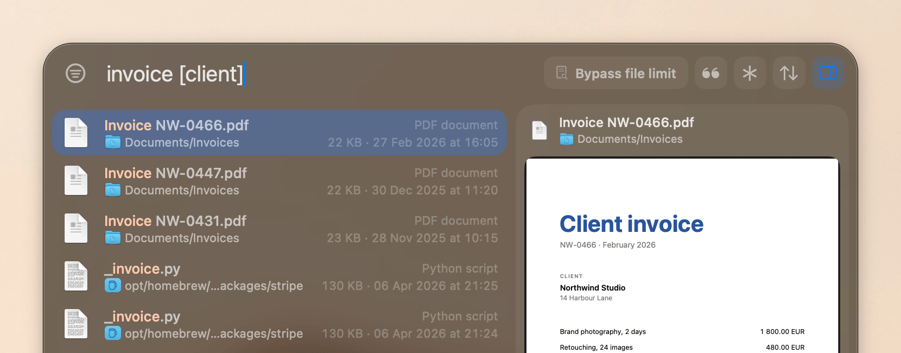Click the document icon in the preview header
This screenshot has width=901, height=353.
click(x=540, y=130)
